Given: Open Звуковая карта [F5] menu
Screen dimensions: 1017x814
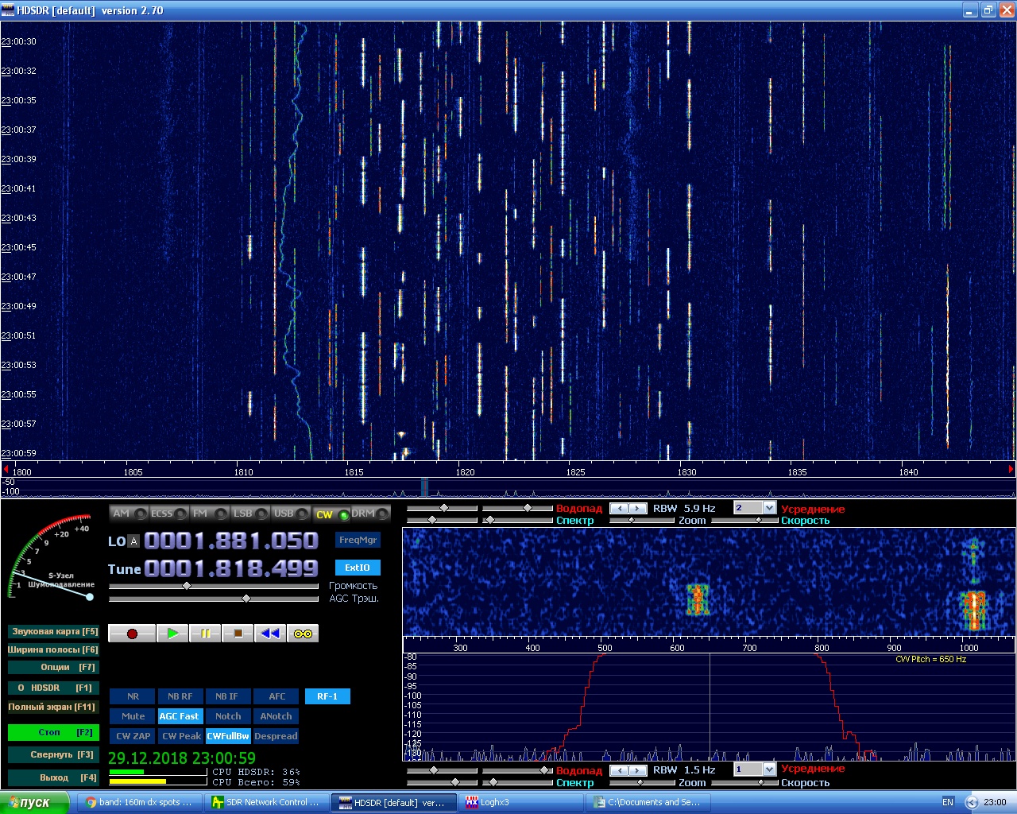Looking at the screenshot, I should (53, 632).
